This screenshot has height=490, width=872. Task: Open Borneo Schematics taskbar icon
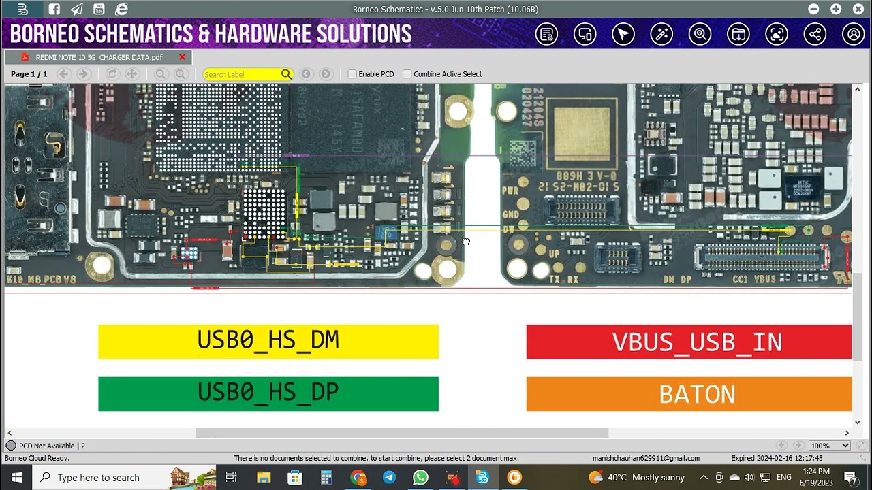coord(482,478)
